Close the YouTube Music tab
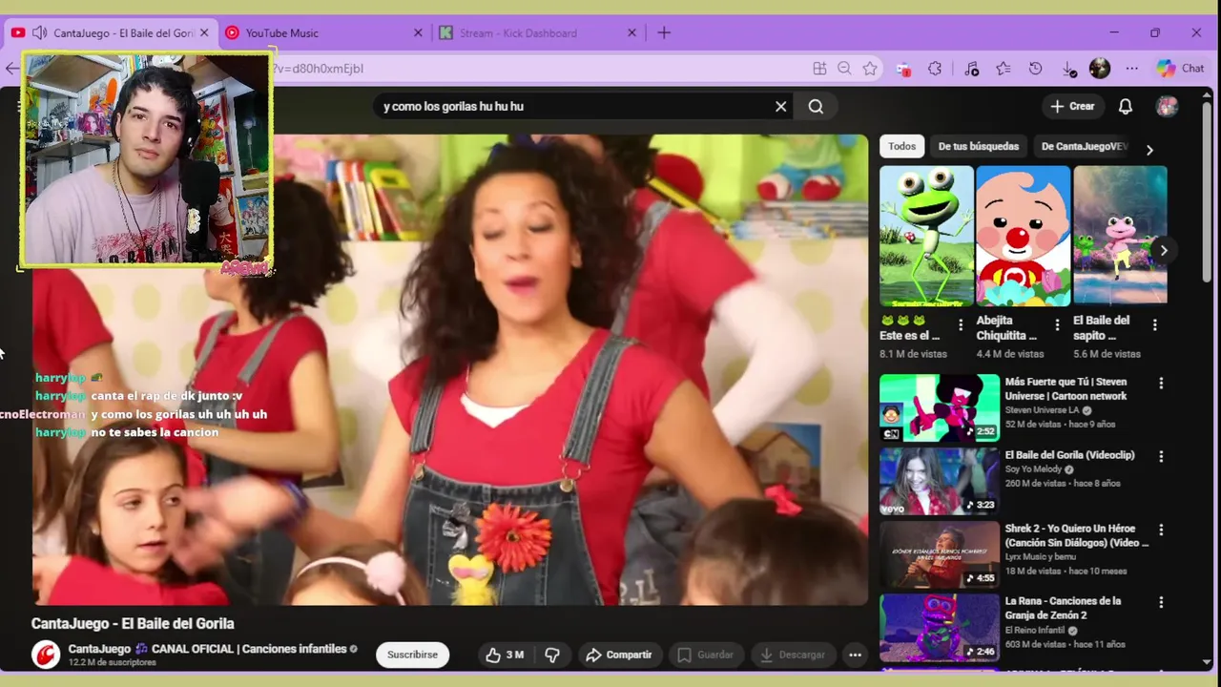Screen dimensions: 1221x687 418,32
